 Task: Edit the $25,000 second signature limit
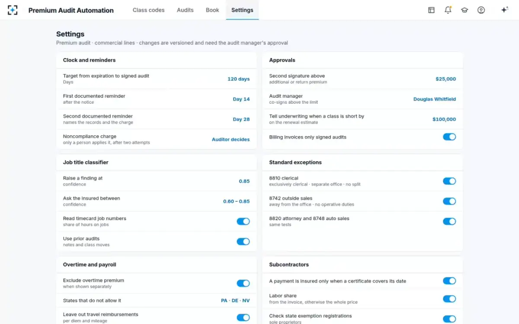[445, 79]
